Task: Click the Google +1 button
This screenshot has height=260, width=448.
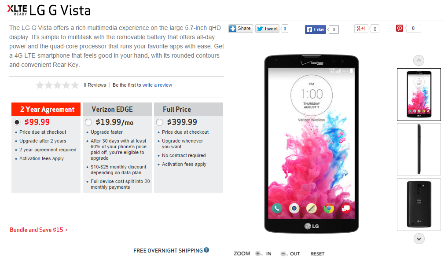Action: [361, 29]
